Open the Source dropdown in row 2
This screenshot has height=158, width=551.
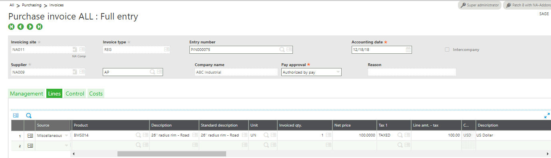click(66, 146)
